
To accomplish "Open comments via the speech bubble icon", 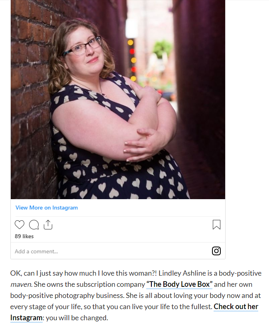I will coord(34,225).
